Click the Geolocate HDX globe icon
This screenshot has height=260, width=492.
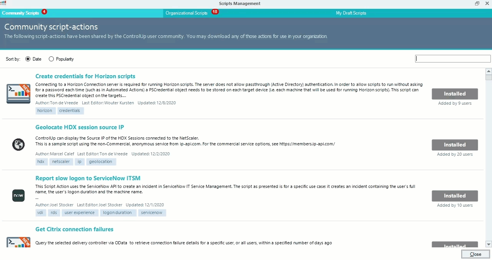coord(18,145)
